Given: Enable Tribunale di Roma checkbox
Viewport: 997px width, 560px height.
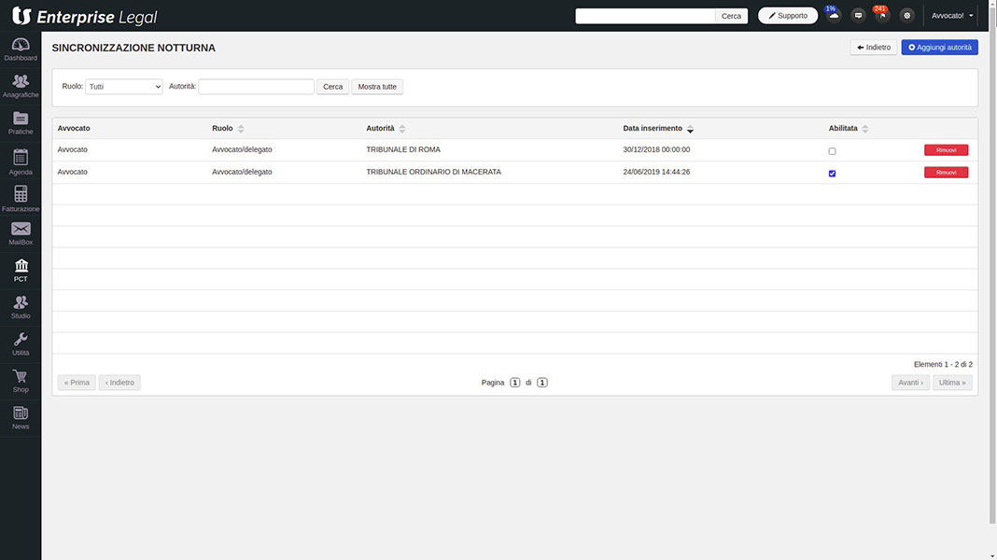Looking at the screenshot, I should tap(832, 151).
